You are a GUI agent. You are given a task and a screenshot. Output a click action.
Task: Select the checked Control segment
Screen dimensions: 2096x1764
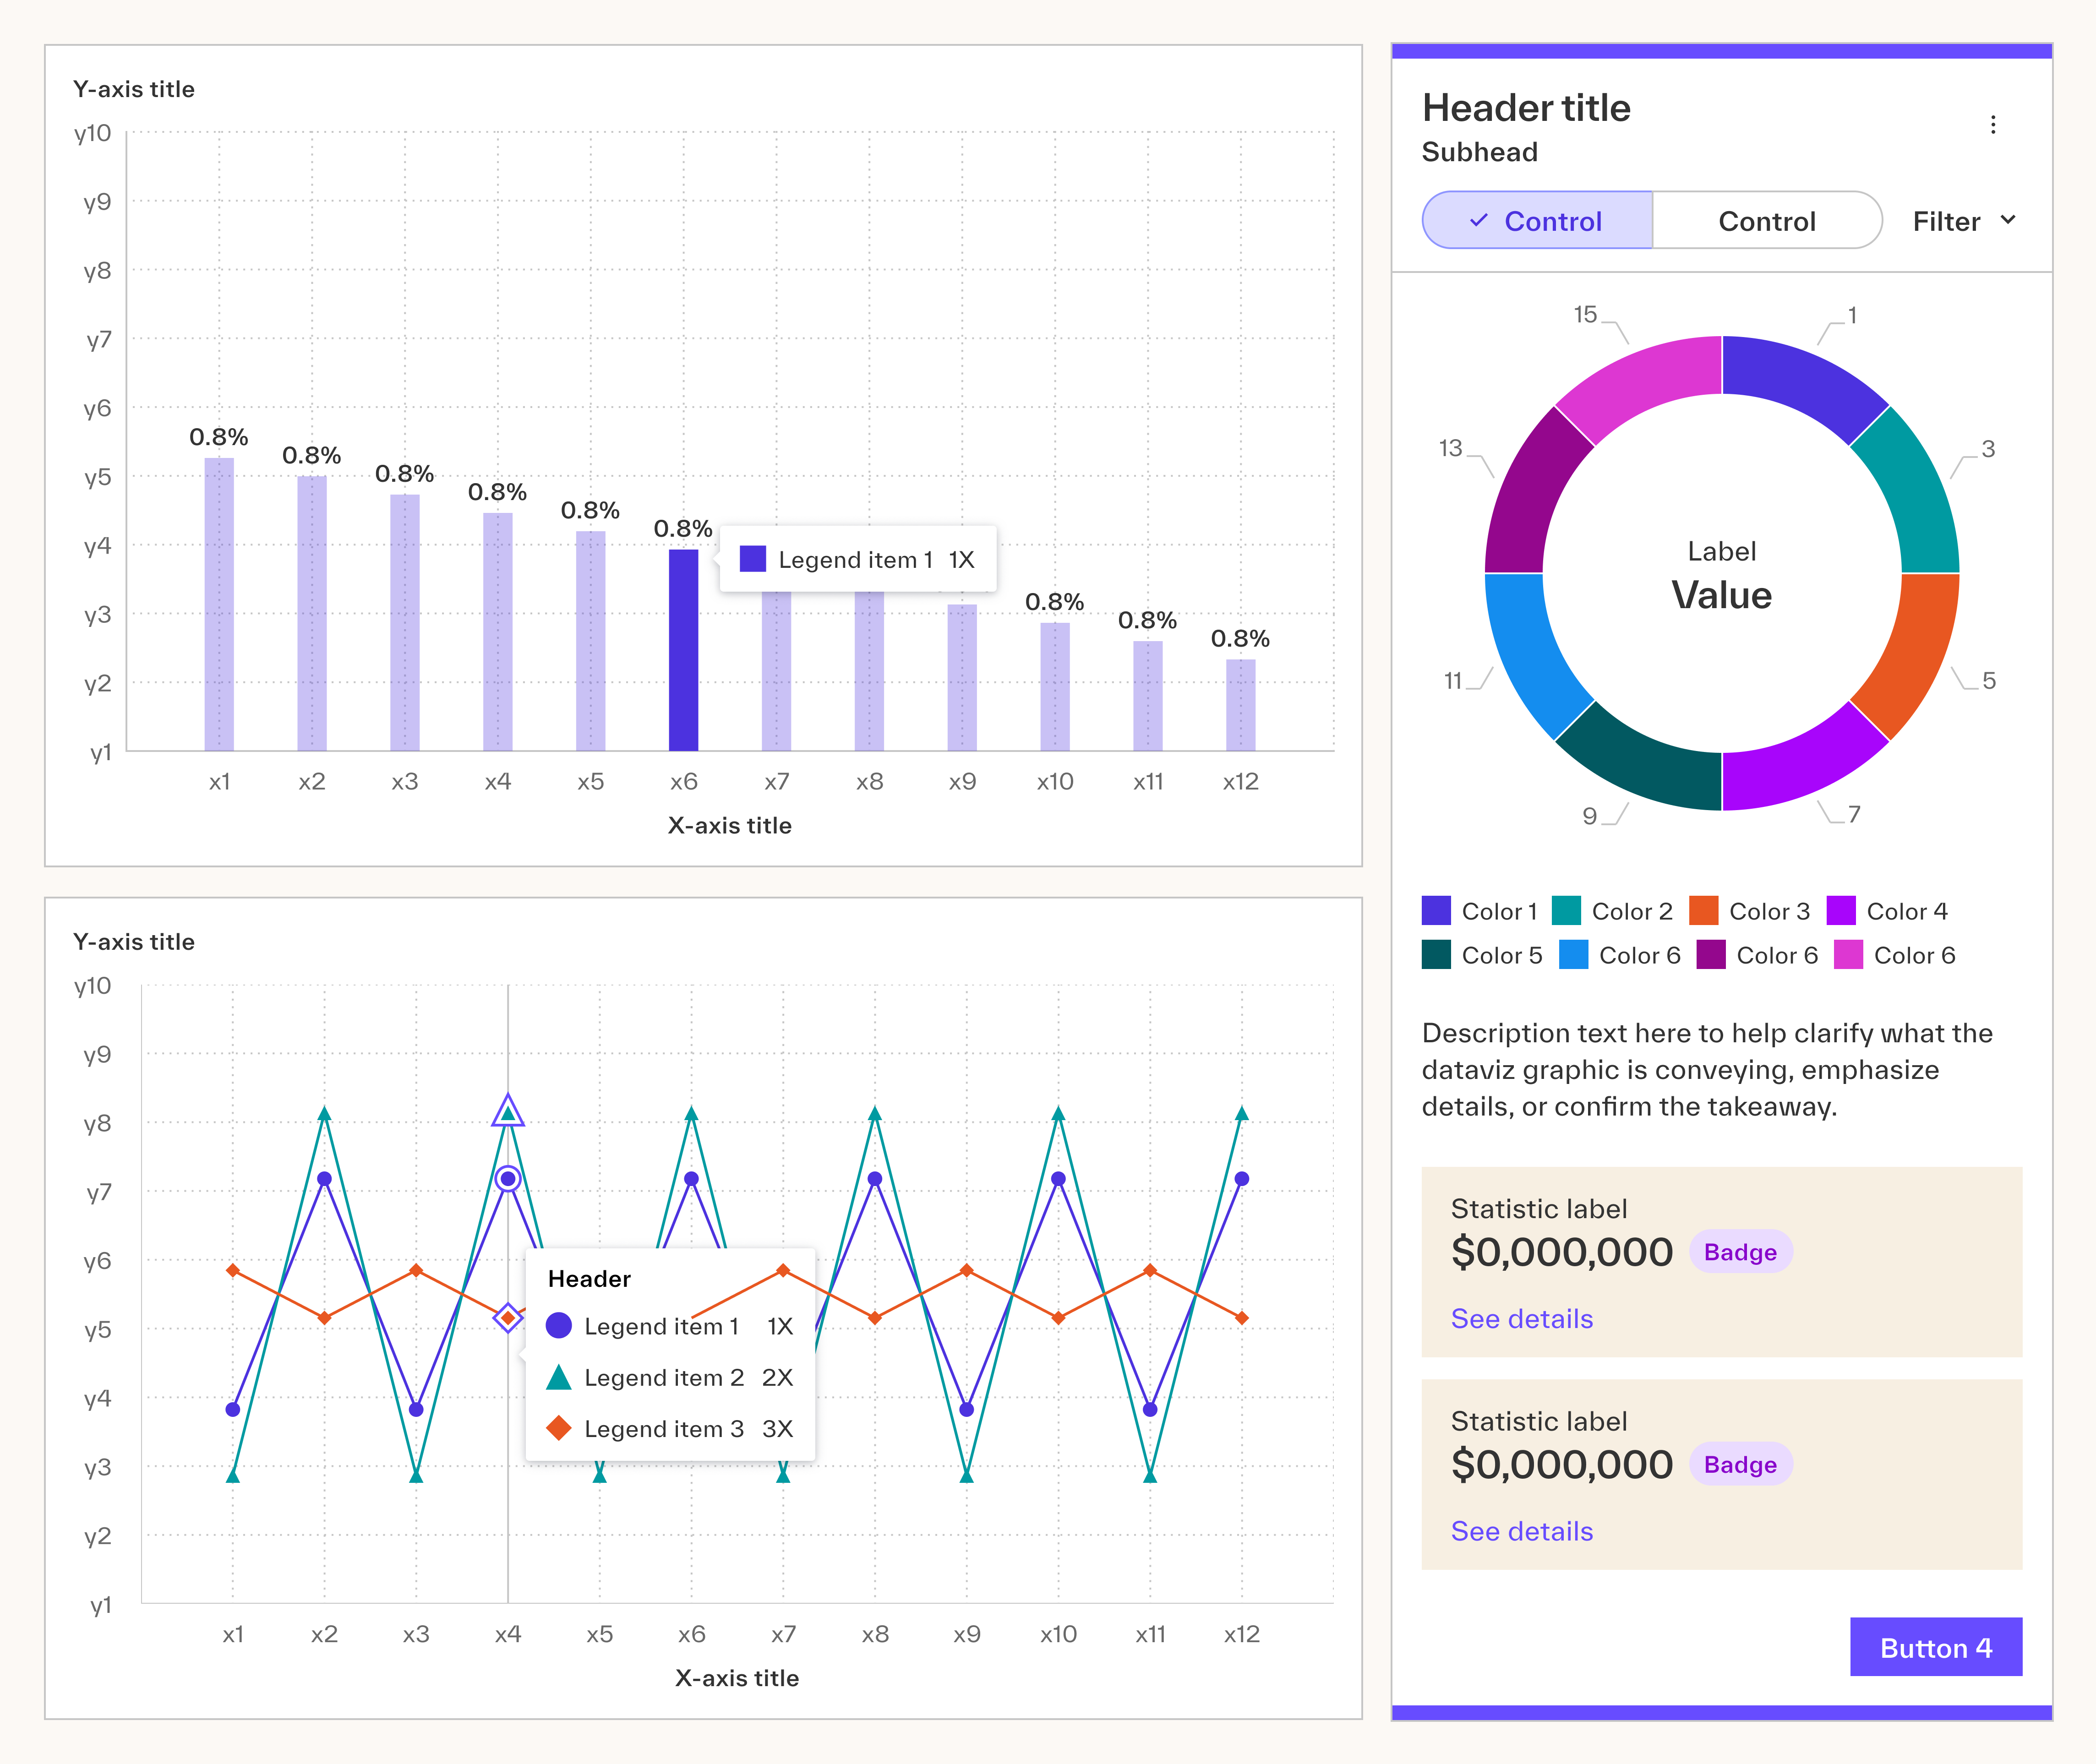pos(1537,220)
